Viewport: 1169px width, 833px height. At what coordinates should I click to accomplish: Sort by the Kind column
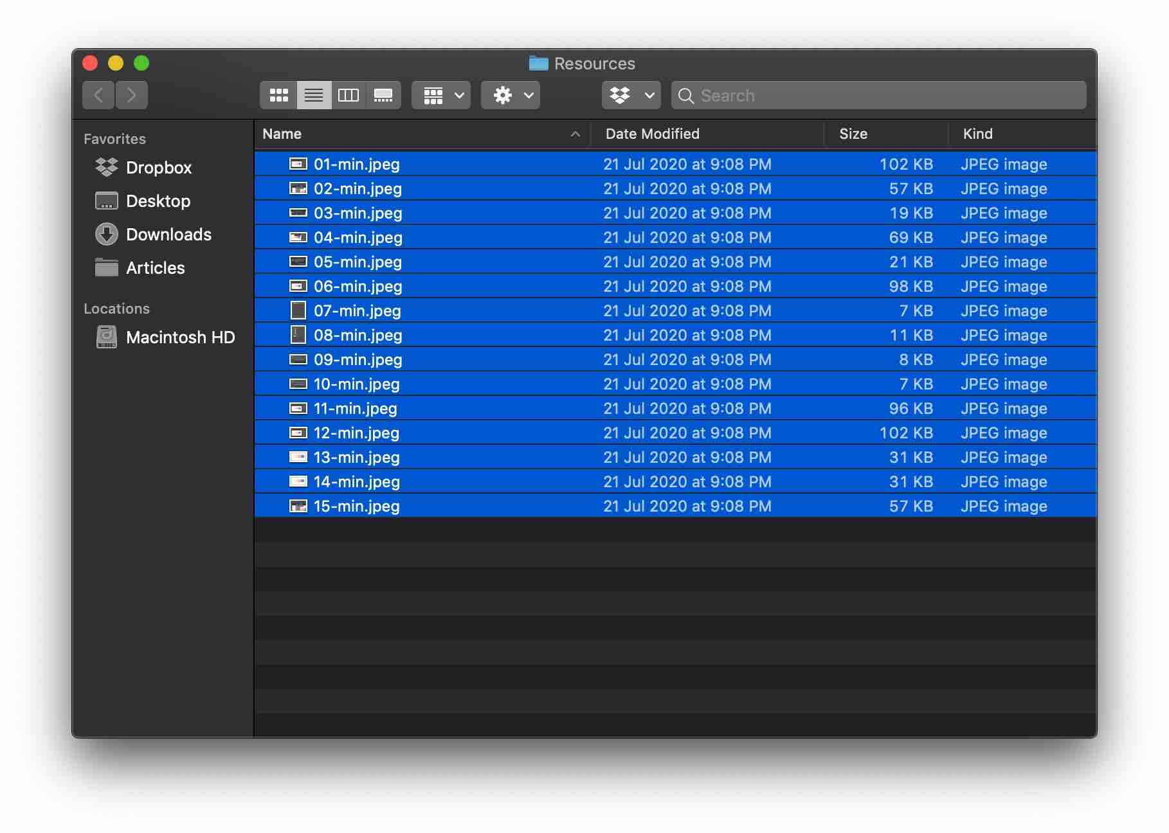(x=1022, y=134)
